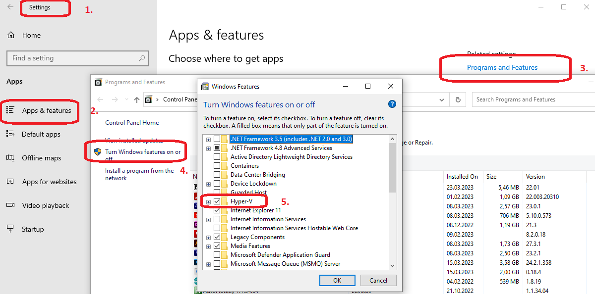Expand the Legacy Components node
This screenshot has height=294, width=595.
(208, 237)
